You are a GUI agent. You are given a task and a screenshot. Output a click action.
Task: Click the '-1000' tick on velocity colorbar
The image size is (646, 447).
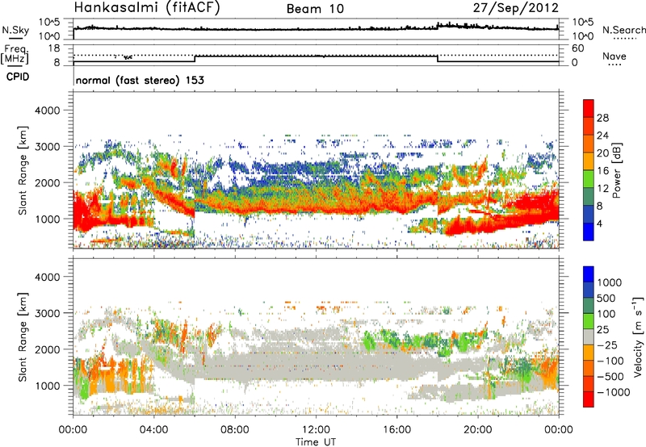click(x=614, y=392)
